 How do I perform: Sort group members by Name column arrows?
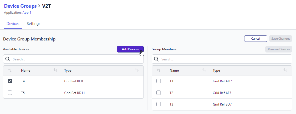point(204,70)
